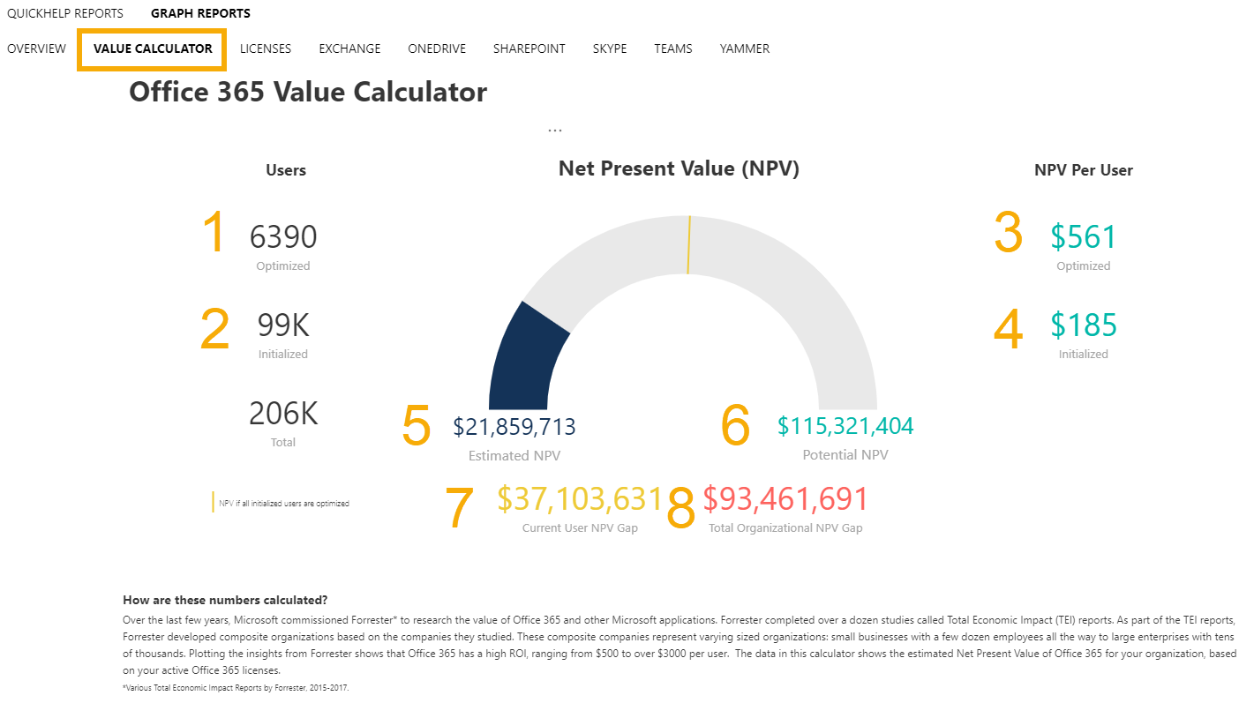Screen dimensions: 1254x703
Task: Open the QUICKHELP REPORTS tab
Action: (x=65, y=13)
